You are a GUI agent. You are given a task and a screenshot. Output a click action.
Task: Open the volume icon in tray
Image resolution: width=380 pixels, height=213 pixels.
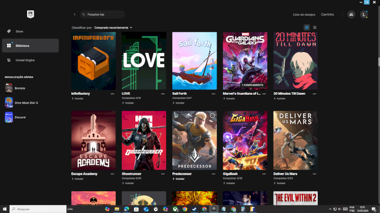pos(340,209)
